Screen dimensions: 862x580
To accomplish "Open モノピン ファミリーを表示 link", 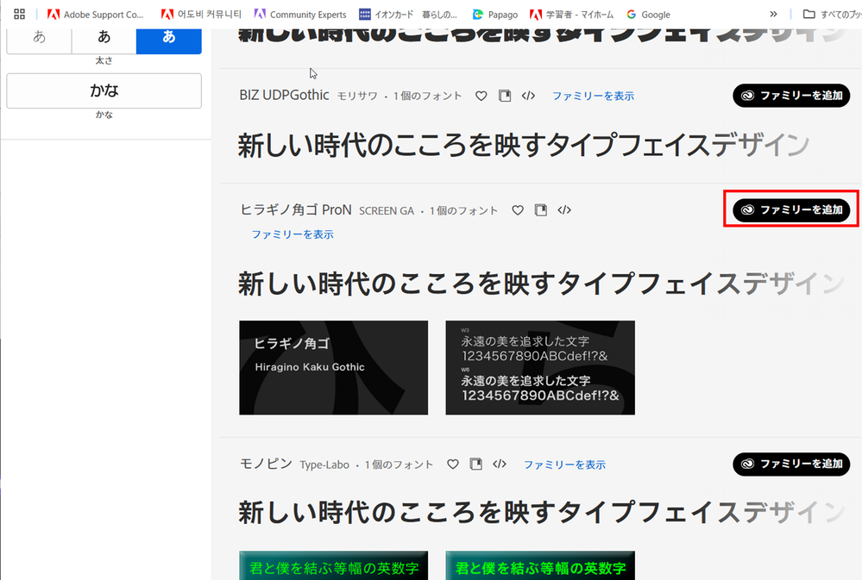I will [564, 465].
